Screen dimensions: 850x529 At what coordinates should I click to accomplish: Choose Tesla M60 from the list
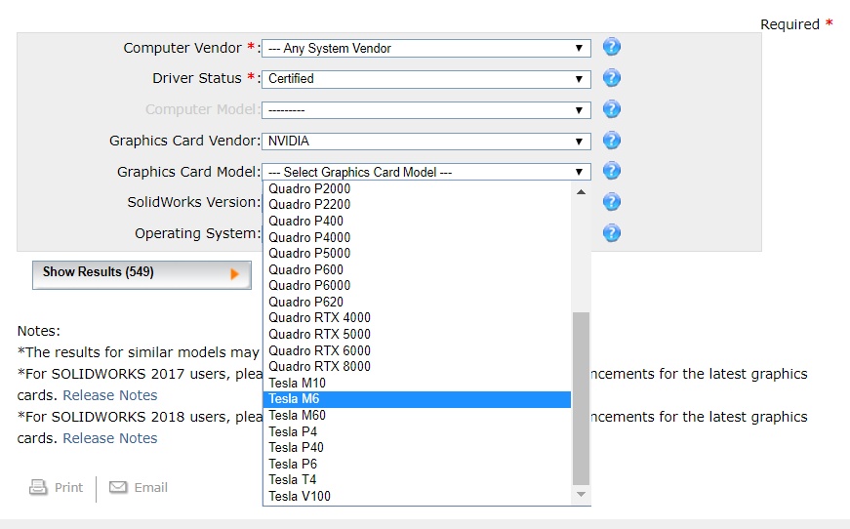coord(417,415)
